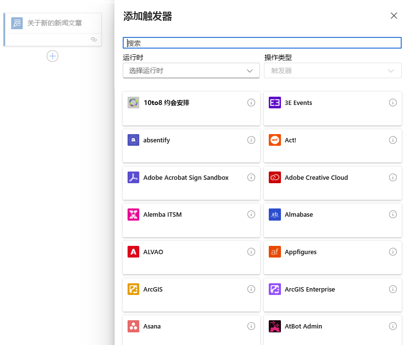The image size is (409, 345).
Task: Click the ArcGIS Enterprise connector icon
Action: tap(275, 289)
